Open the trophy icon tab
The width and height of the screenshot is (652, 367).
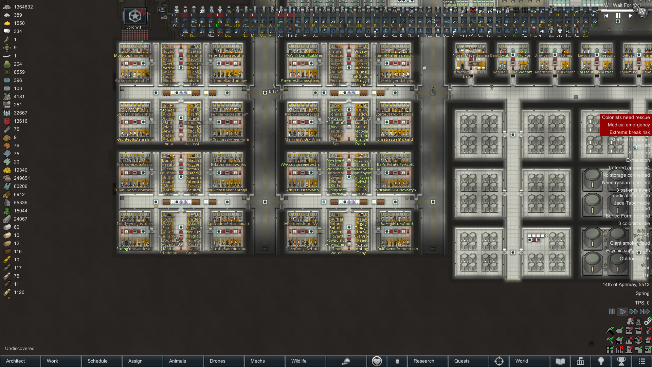pyautogui.click(x=621, y=361)
